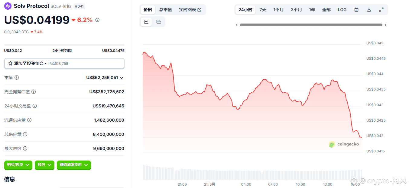Click the US$0.0445 price axis label
The height and width of the screenshot is (188, 409).
[x=376, y=59]
